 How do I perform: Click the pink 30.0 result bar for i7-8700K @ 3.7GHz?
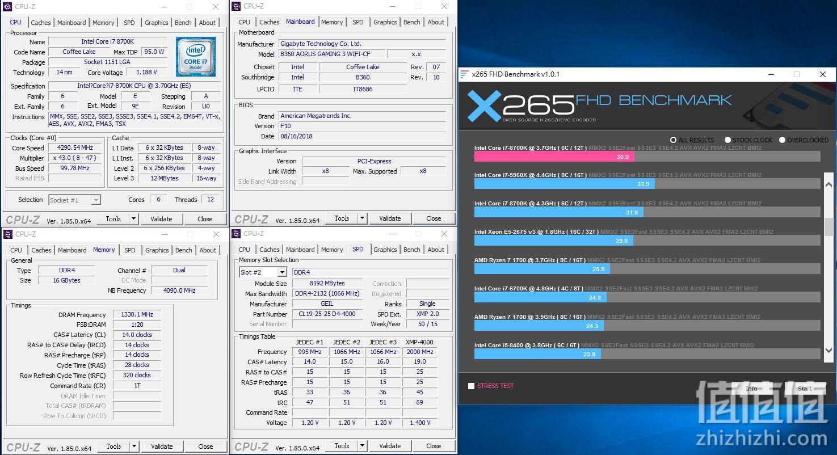click(554, 157)
